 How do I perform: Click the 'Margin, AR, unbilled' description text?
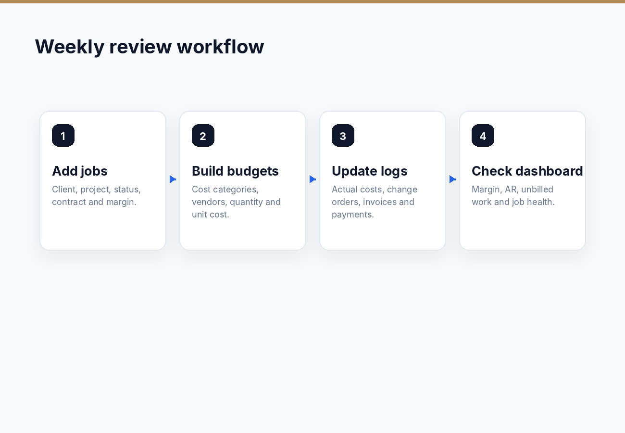pos(513,195)
